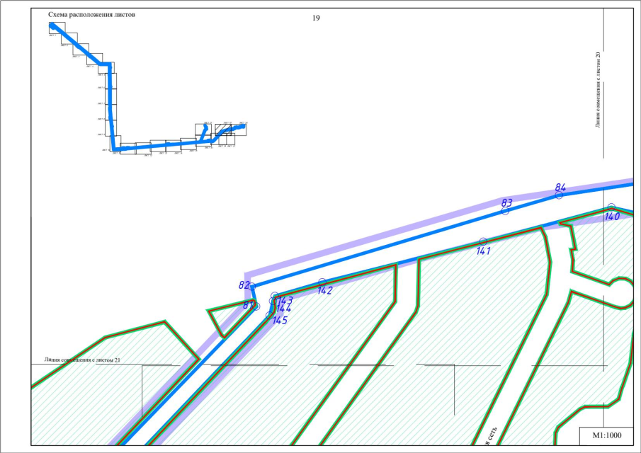Select 'Линия совмещения с листом 20' vertical text
641x453 pixels.
coord(599,88)
